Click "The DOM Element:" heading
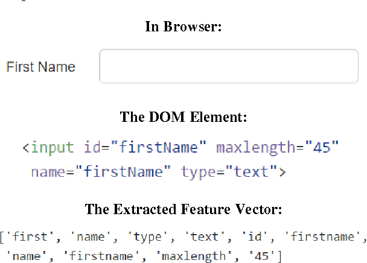This screenshot has height=263, width=367. 183,116
